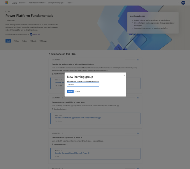Click the Share plan button
The height and width of the screenshot is (169, 190).
pos(16,41)
